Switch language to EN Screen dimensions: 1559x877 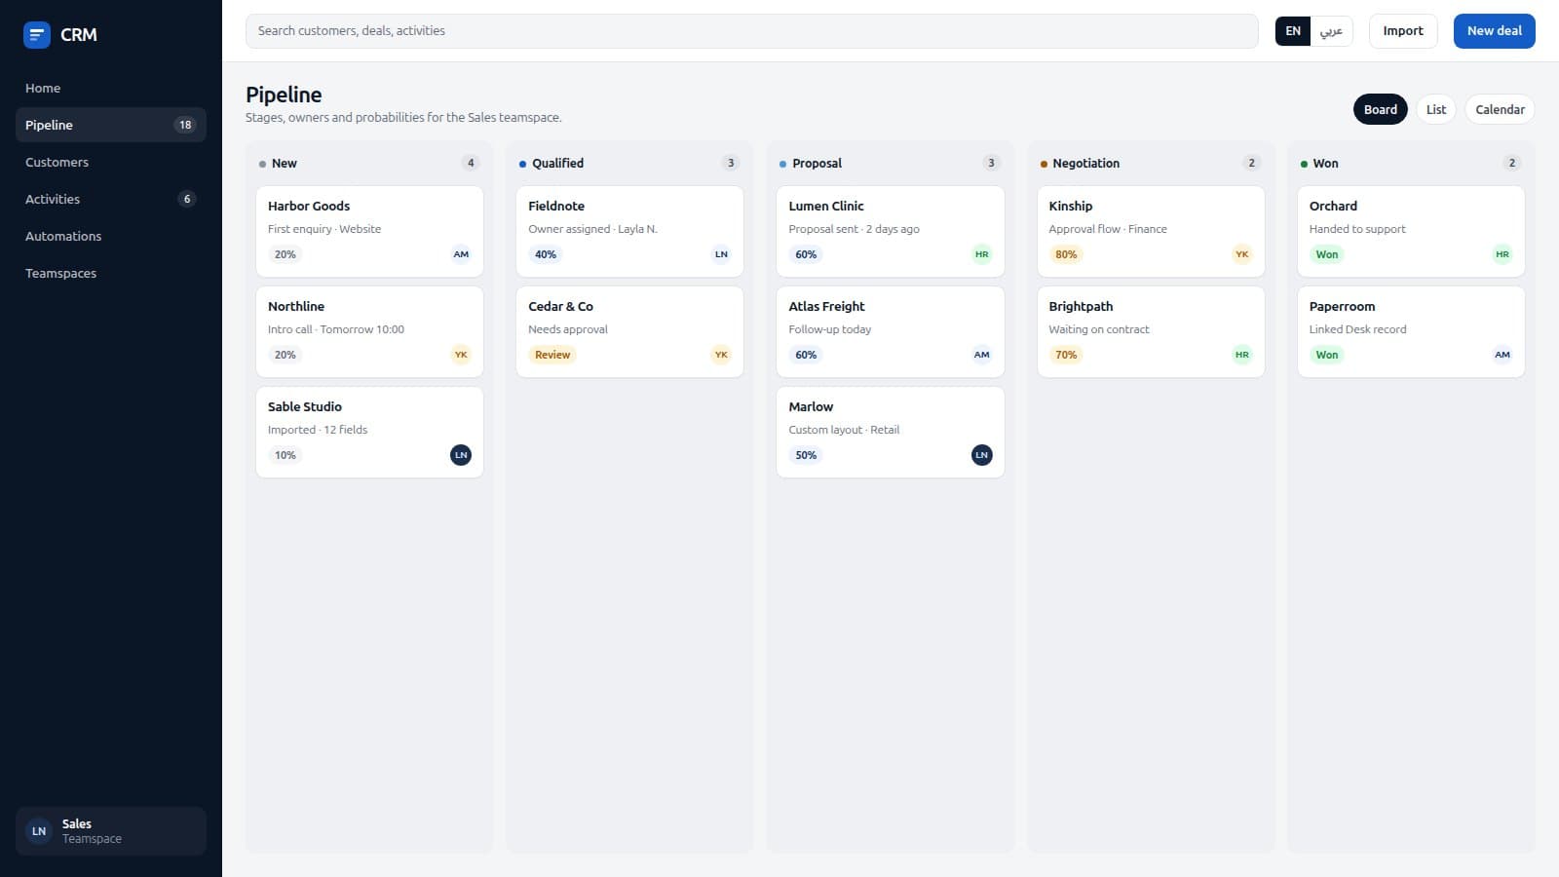[x=1293, y=31]
